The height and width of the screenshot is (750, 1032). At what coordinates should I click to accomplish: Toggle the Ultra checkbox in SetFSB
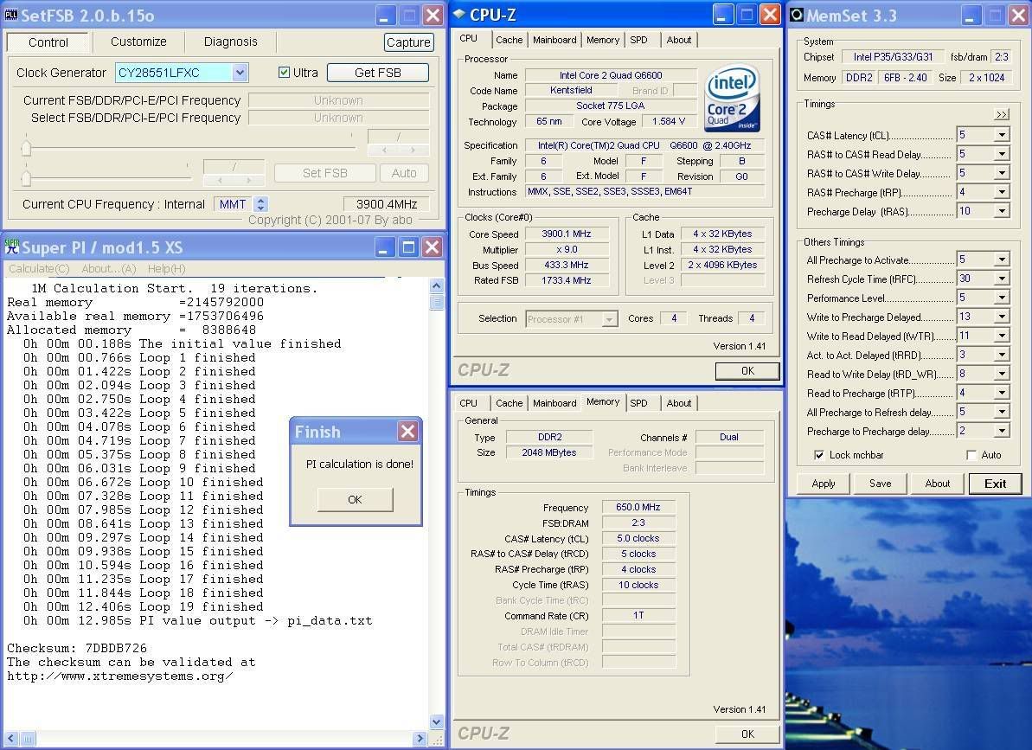285,73
